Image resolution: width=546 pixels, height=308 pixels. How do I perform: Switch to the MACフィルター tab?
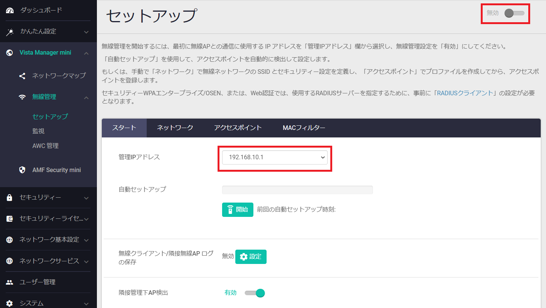304,128
